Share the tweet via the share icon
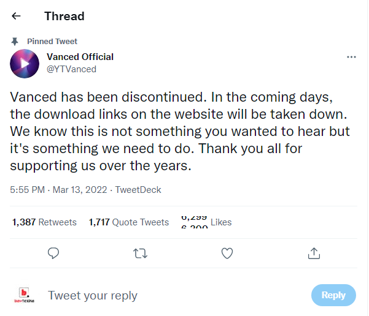Viewport: 369px width, 316px height. 314,252
